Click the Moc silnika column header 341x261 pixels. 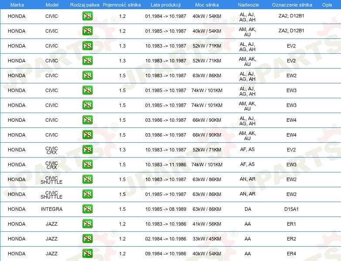pos(207,5)
